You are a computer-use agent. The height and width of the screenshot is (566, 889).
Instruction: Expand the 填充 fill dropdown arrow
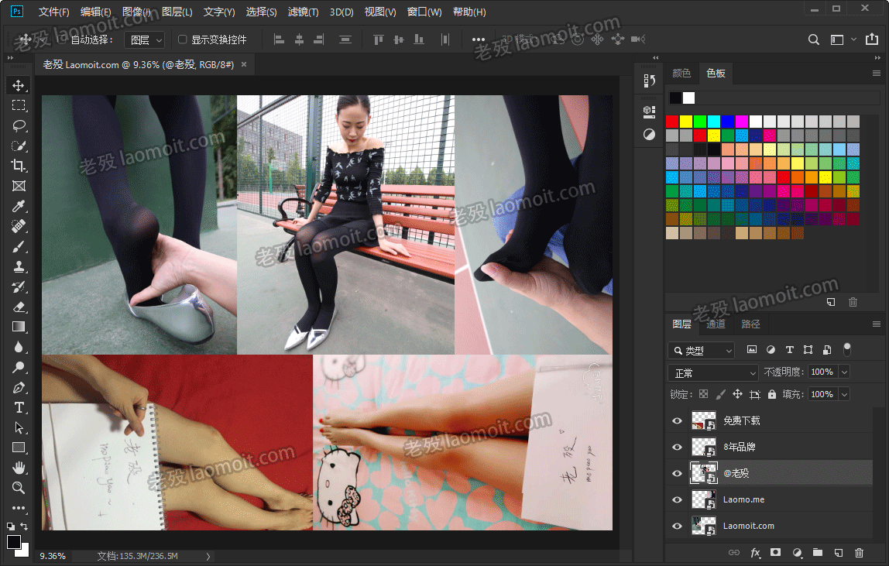(844, 394)
